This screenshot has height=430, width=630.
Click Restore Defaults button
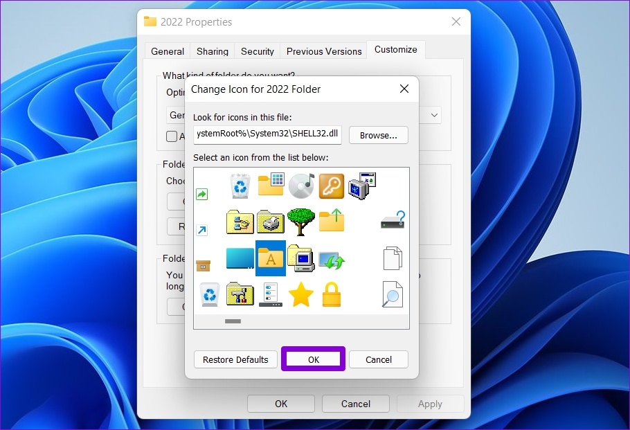235,359
